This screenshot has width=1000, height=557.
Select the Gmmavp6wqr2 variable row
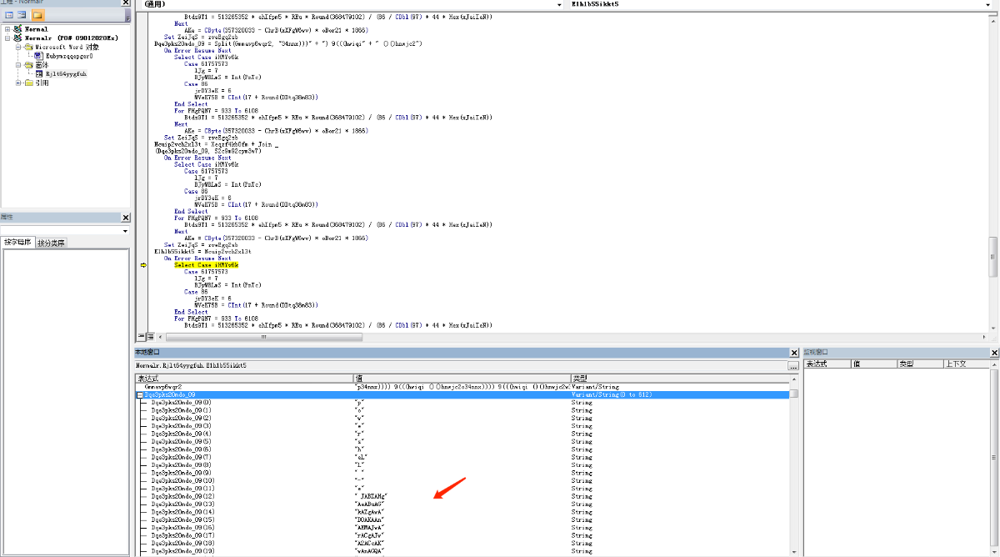coord(462,387)
